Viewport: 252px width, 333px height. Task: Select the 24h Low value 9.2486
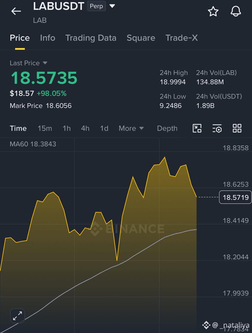tap(170, 105)
